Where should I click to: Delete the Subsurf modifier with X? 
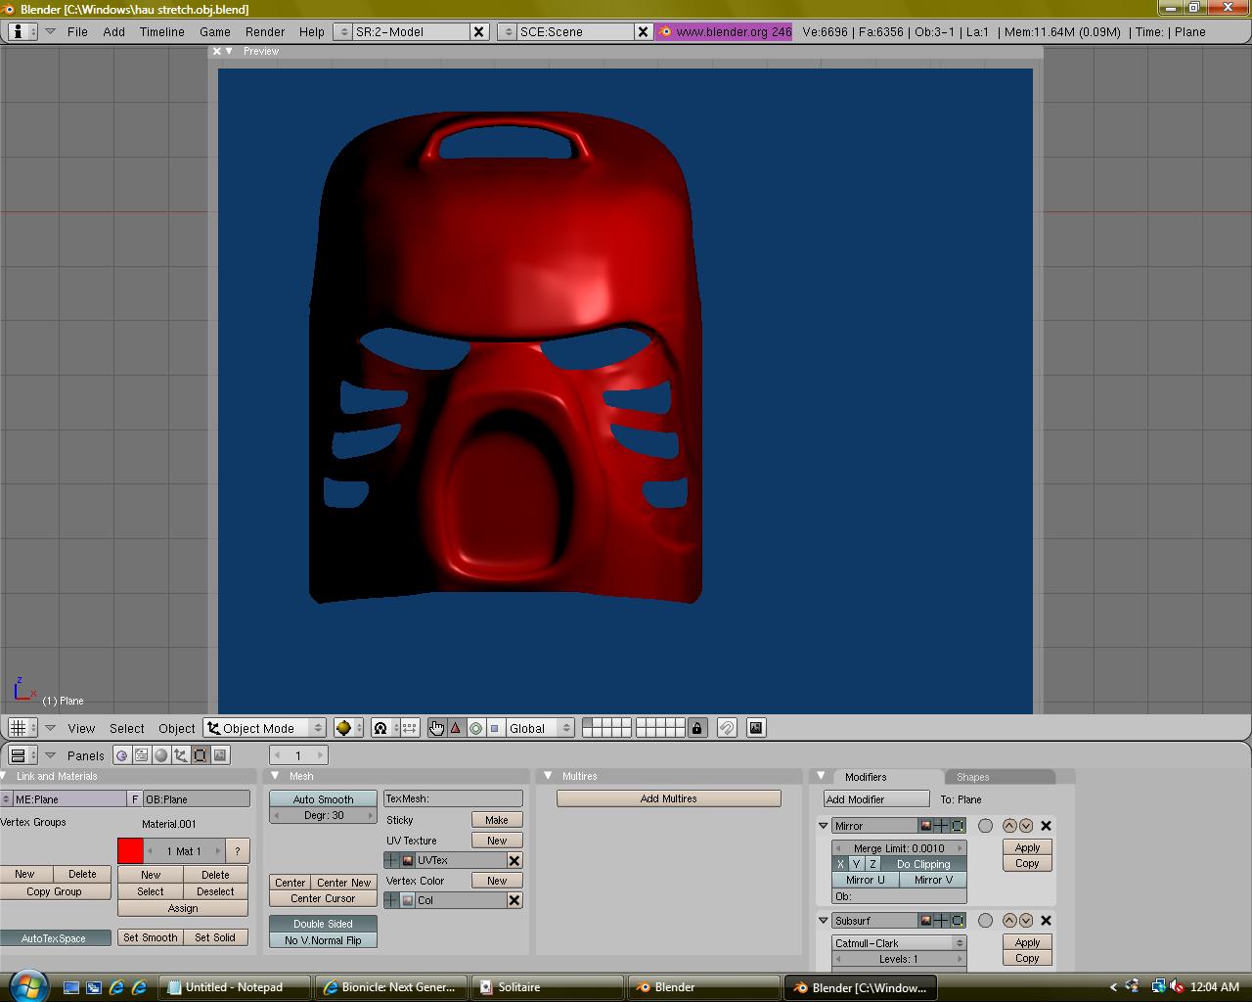[x=1046, y=921]
